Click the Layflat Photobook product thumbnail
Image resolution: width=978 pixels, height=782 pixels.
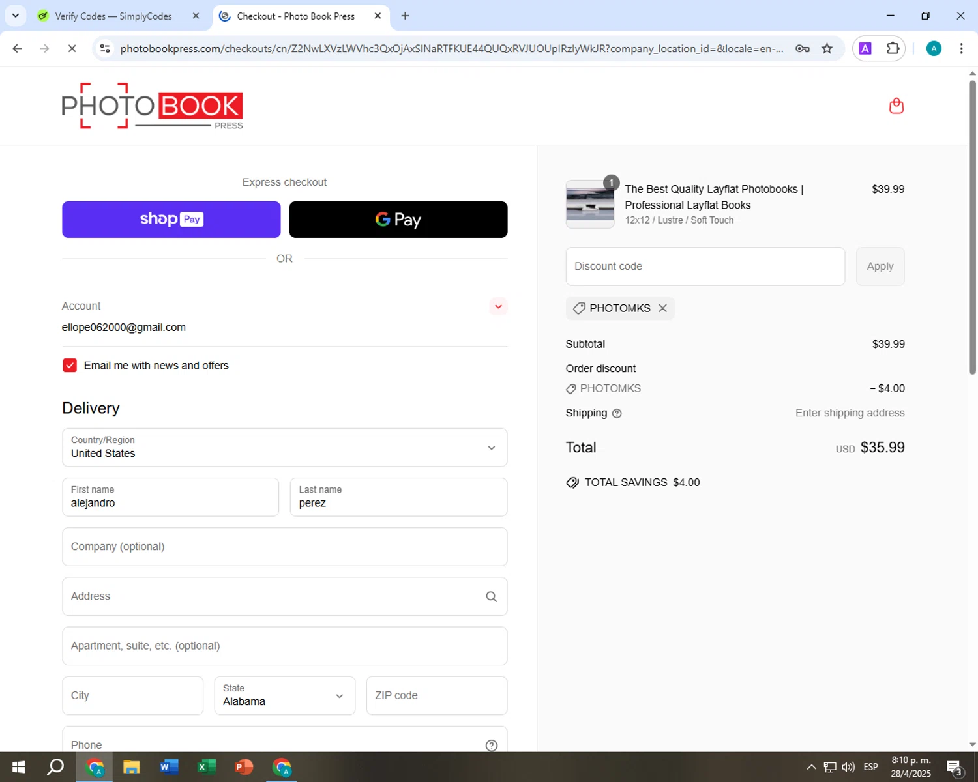590,204
